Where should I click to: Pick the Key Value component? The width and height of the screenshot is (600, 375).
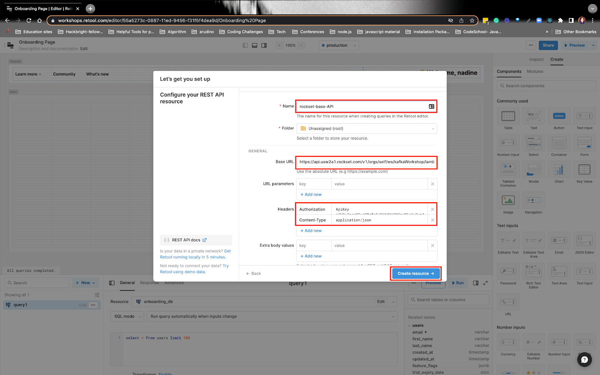pos(585,170)
